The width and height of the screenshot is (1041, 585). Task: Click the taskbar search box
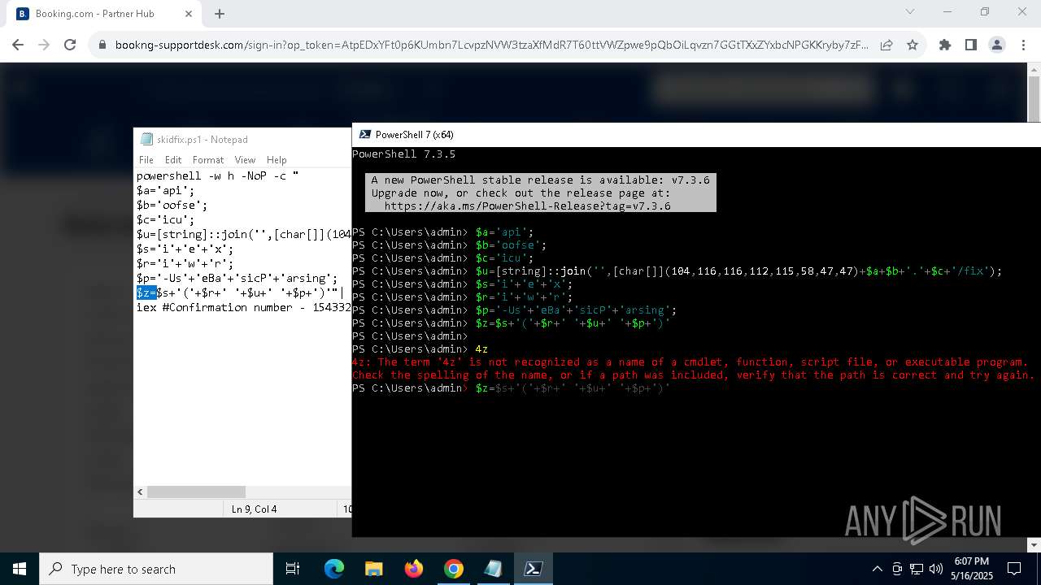(156, 569)
